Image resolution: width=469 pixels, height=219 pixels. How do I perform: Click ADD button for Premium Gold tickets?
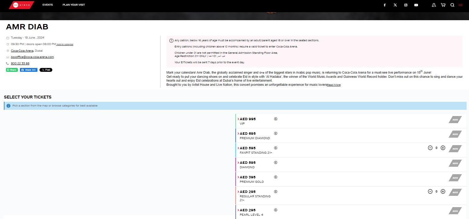click(455, 178)
